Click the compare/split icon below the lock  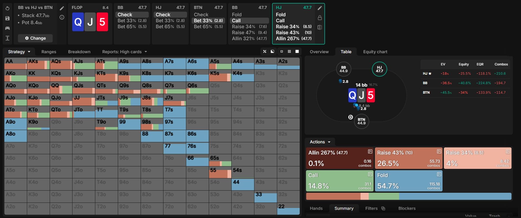[320, 27]
